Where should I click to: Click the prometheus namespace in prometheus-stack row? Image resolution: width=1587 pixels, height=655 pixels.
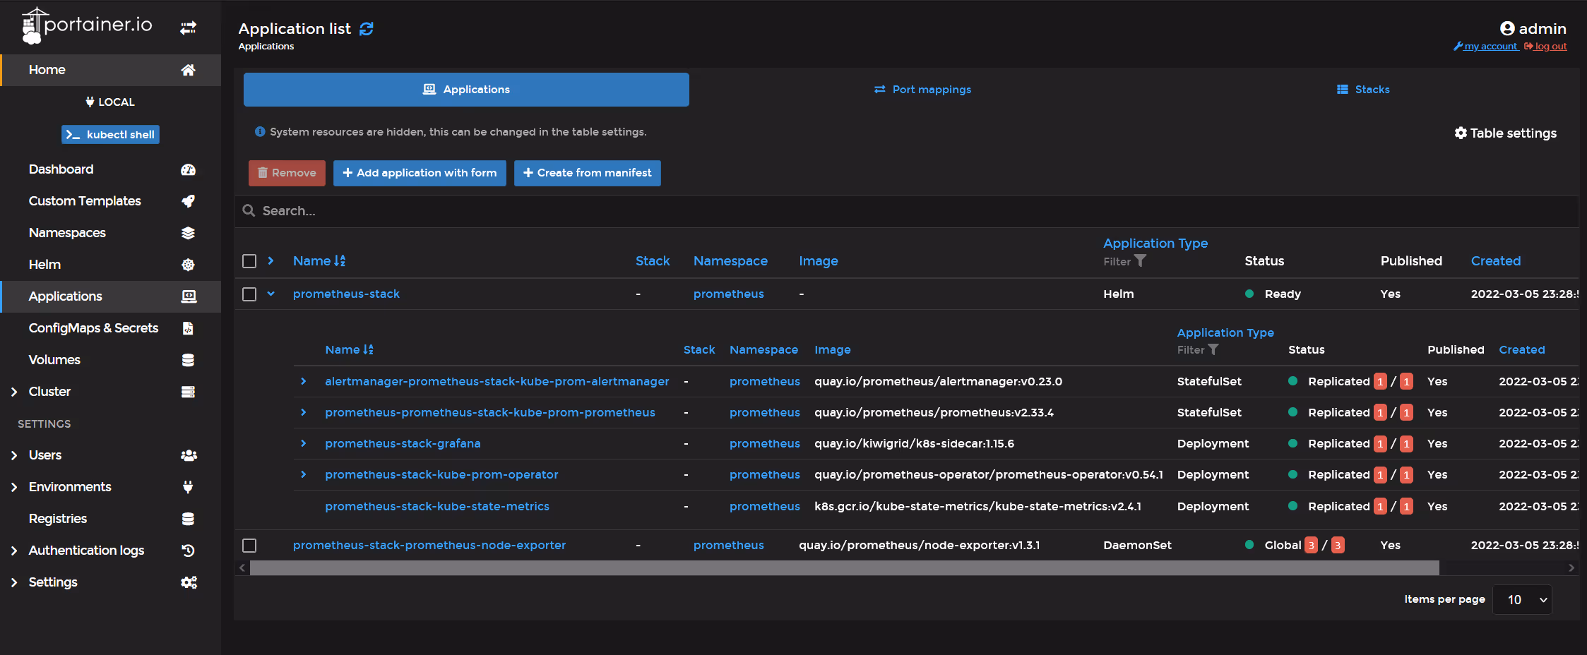(x=728, y=294)
